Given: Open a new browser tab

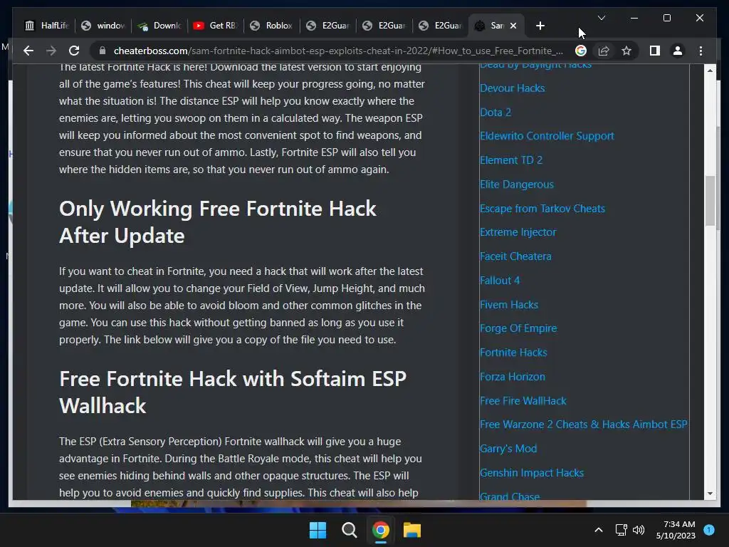Looking at the screenshot, I should (x=540, y=26).
